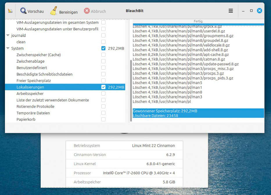Select VIM-Auslagerungsdateien im gesamten System row
The image size is (271, 195).
coord(58,22)
